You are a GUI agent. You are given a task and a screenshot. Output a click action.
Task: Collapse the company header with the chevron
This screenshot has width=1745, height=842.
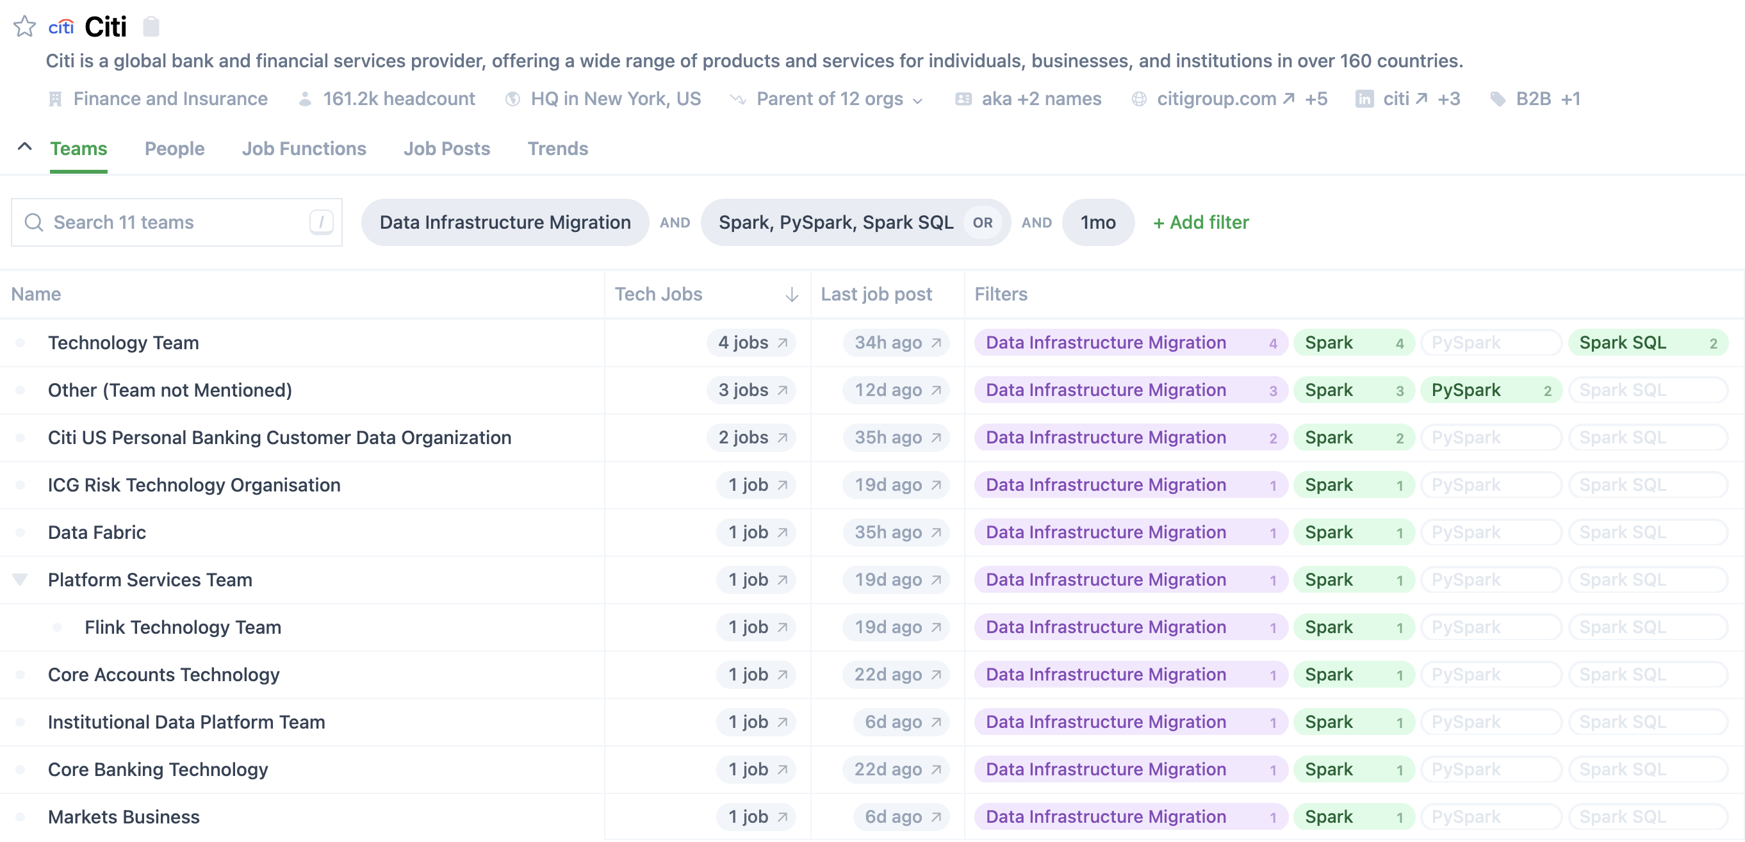[x=24, y=146]
